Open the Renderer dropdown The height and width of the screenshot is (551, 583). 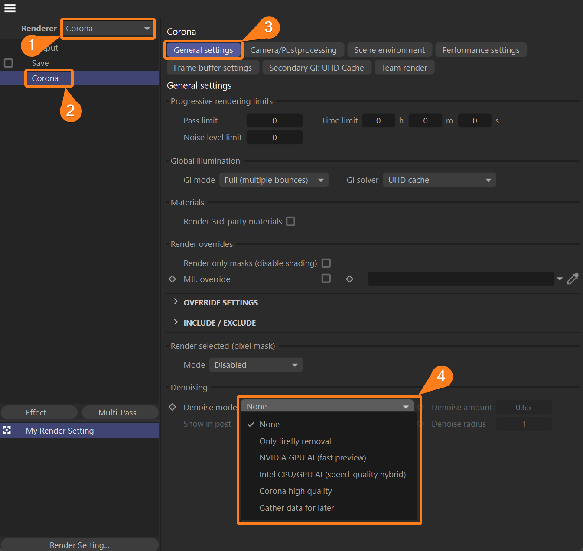click(x=107, y=29)
